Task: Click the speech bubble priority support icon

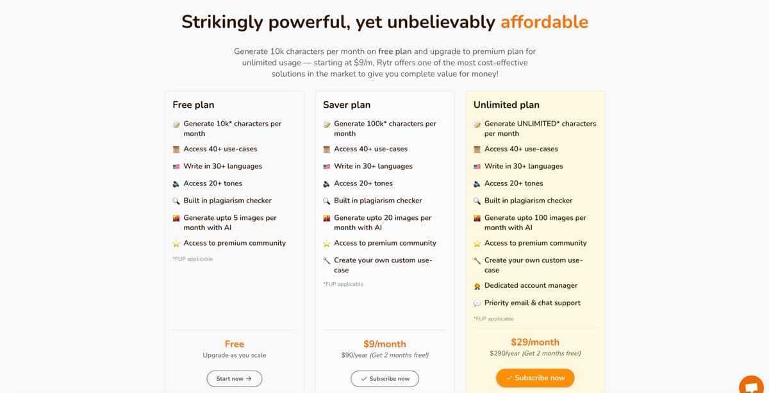Action: 477,303
